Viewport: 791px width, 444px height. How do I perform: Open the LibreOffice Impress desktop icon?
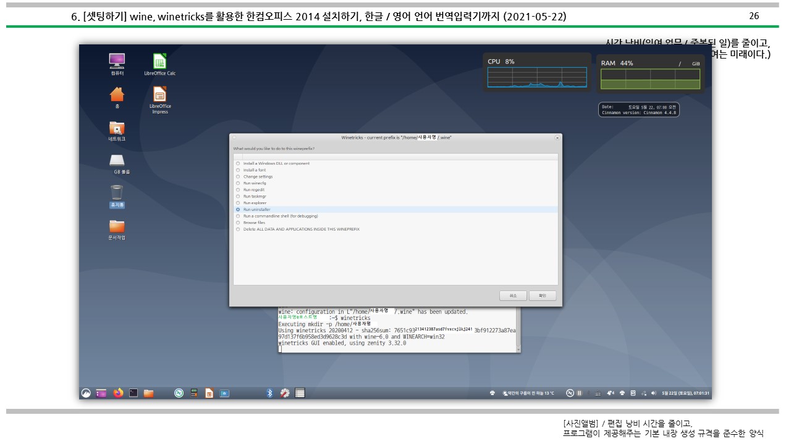tap(160, 100)
